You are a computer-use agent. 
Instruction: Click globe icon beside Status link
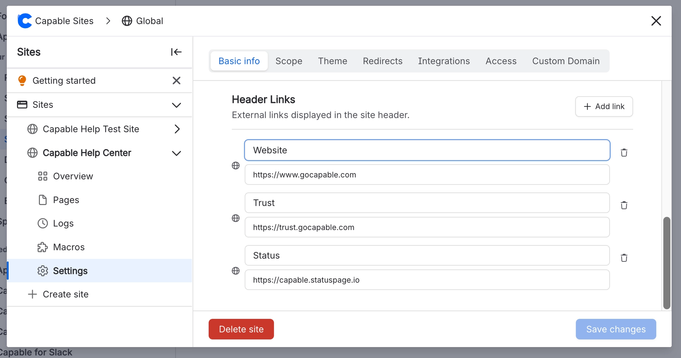(x=235, y=271)
